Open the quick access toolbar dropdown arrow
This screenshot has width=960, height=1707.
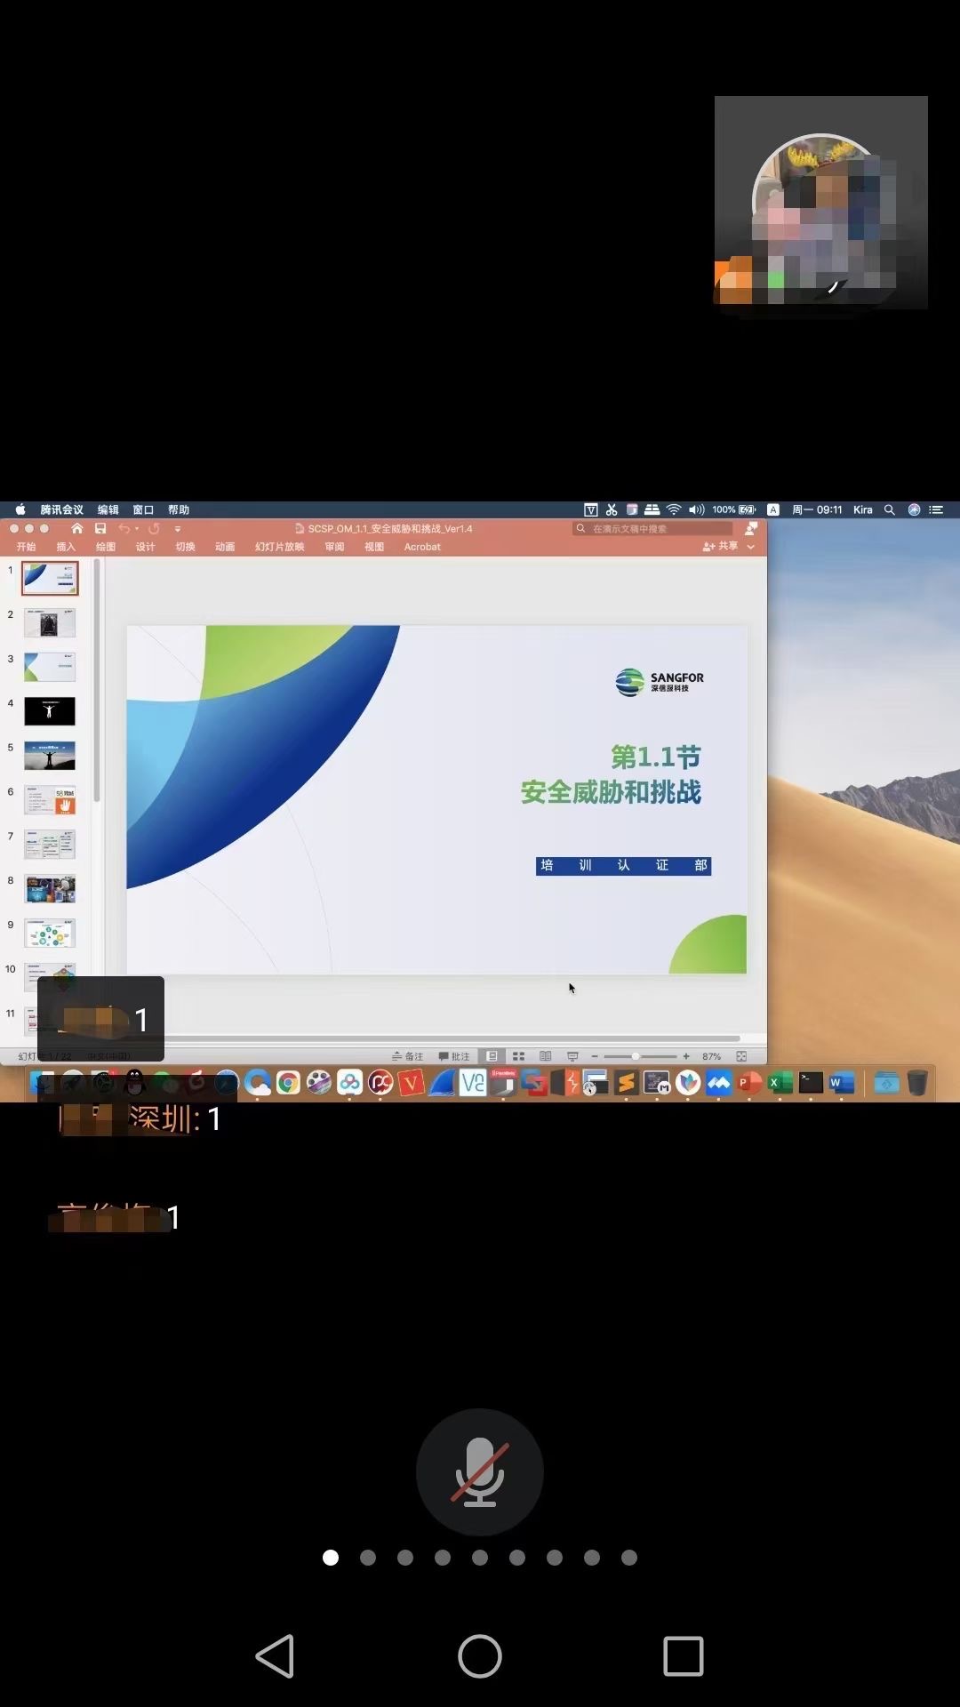(178, 529)
